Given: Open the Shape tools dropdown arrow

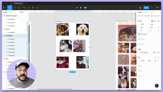Looking at the screenshot, I should 21,8.
